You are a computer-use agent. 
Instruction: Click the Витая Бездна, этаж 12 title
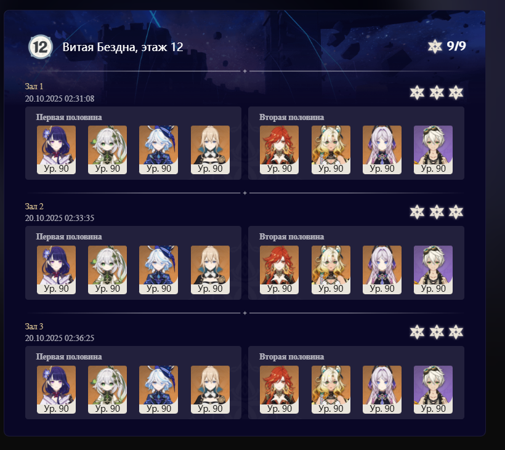point(123,47)
